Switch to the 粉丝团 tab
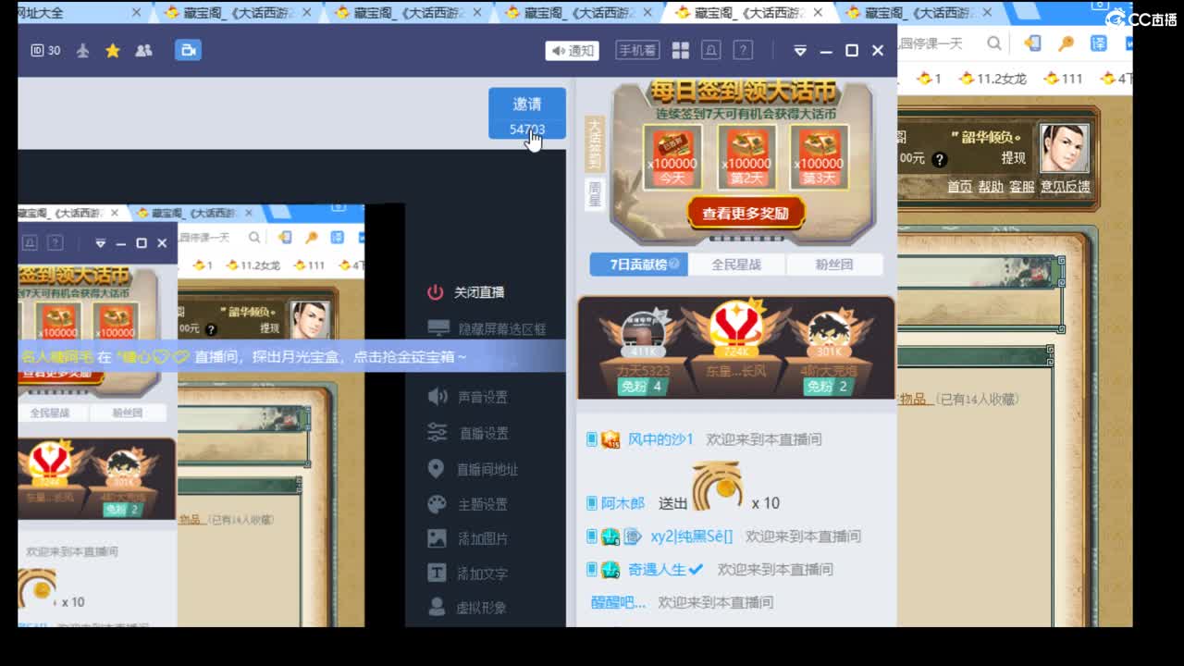The height and width of the screenshot is (666, 1184). 834,265
